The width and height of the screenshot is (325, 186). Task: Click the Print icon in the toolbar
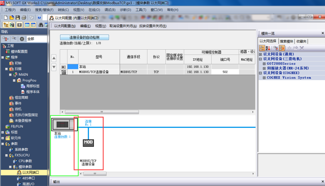pos(24,17)
